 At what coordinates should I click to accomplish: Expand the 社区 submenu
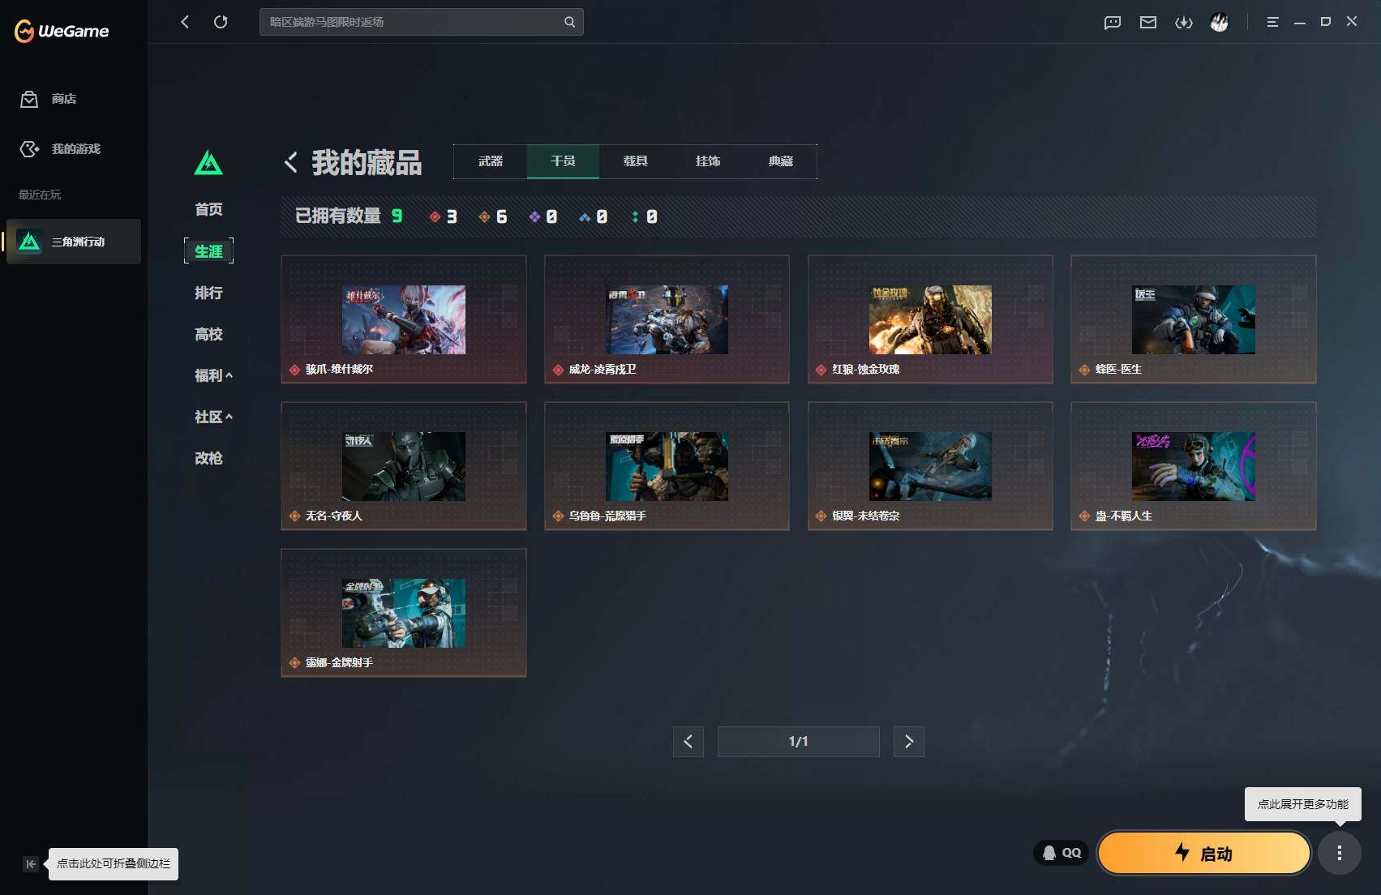point(213,417)
